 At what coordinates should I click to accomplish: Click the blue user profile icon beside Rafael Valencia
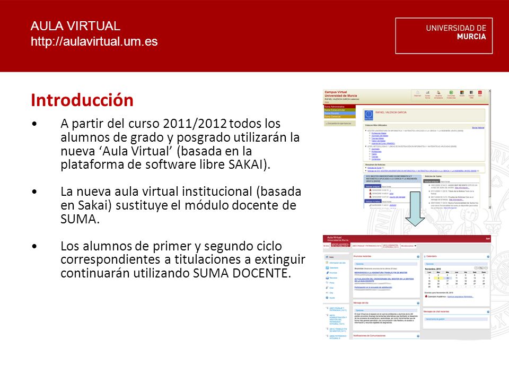[x=369, y=115]
